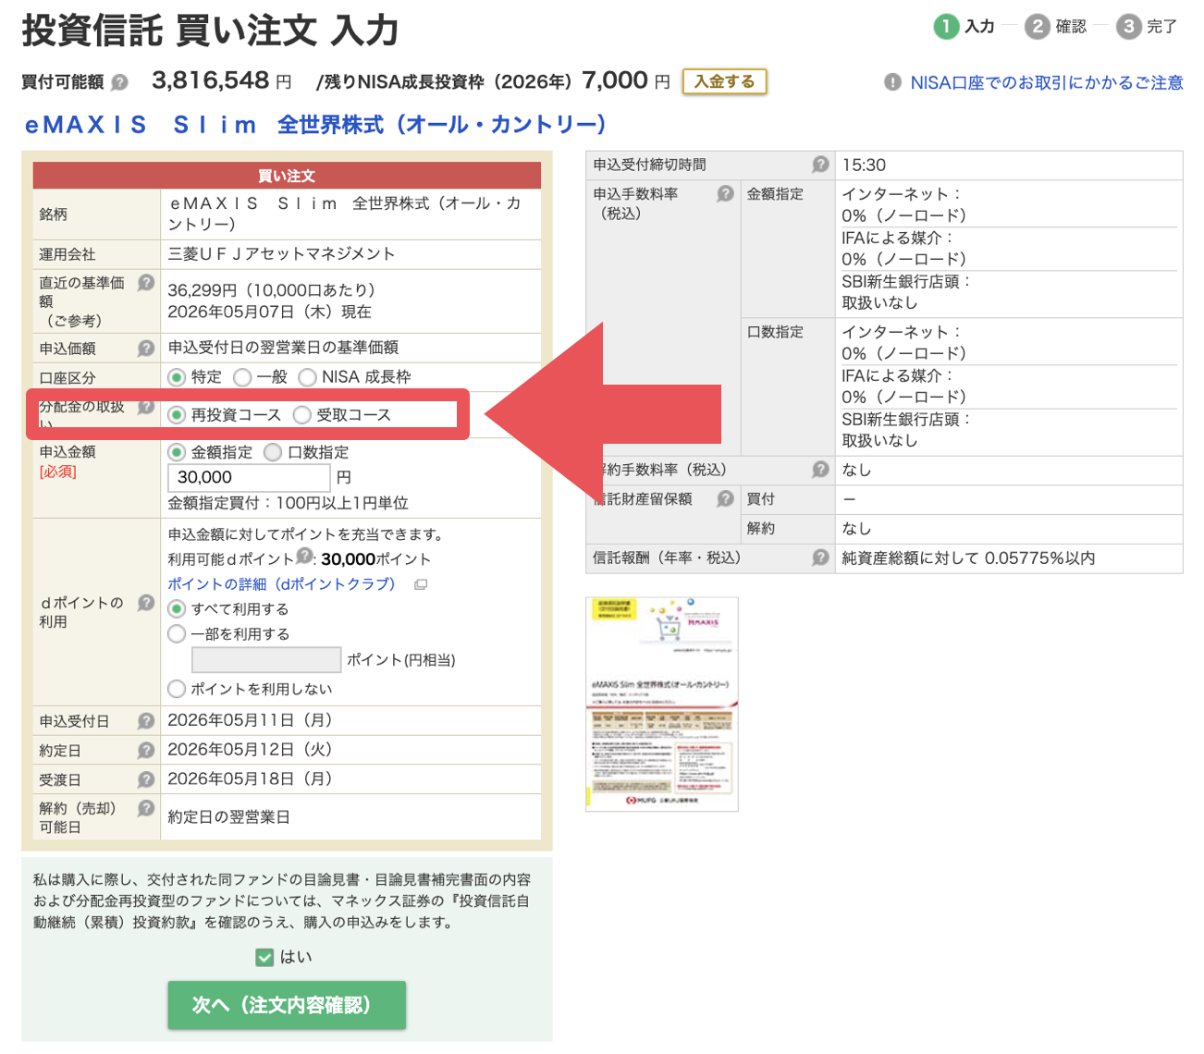Image resolution: width=1204 pixels, height=1054 pixels.
Task: Open help icon for 信託財産留保額
Action: tap(726, 499)
